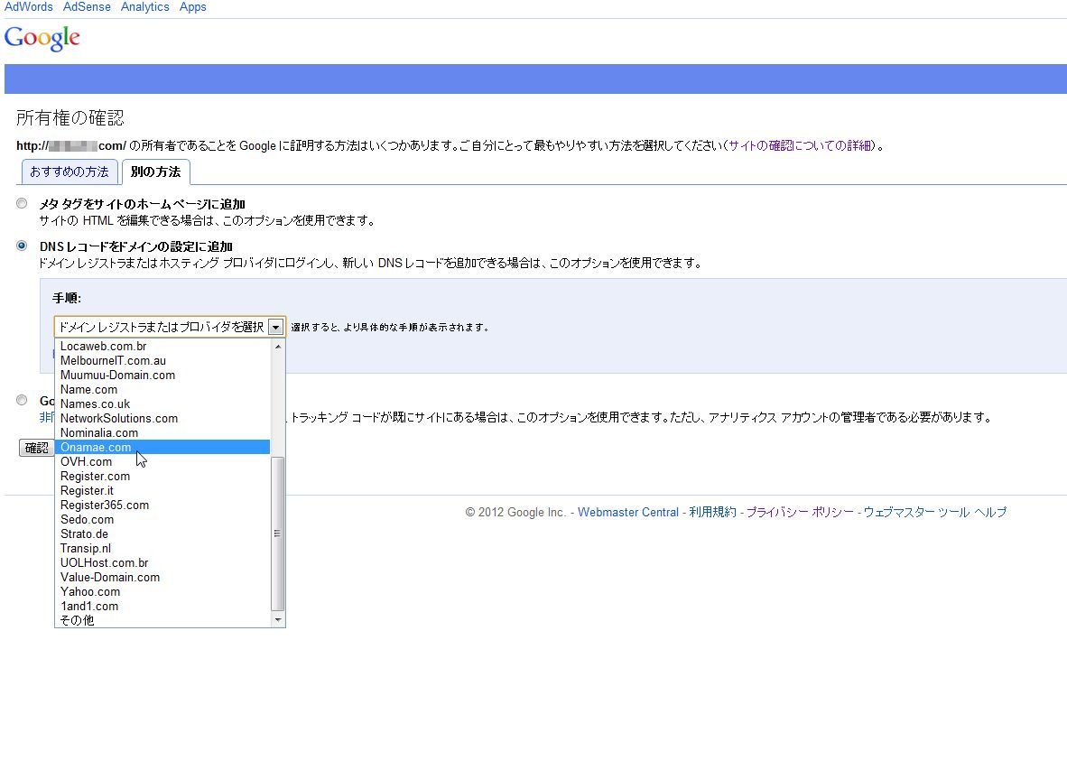The image size is (1067, 770).
Task: Open the AdWords link
Action: (x=29, y=7)
